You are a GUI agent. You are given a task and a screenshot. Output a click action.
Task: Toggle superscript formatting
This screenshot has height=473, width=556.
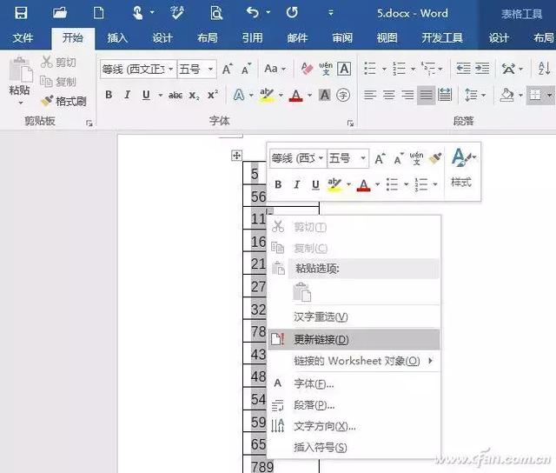pyautogui.click(x=213, y=95)
